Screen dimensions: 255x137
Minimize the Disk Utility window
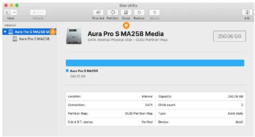(11, 5)
